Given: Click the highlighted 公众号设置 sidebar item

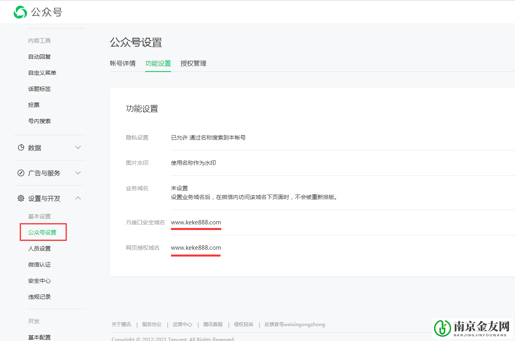Looking at the screenshot, I should click(x=43, y=232).
